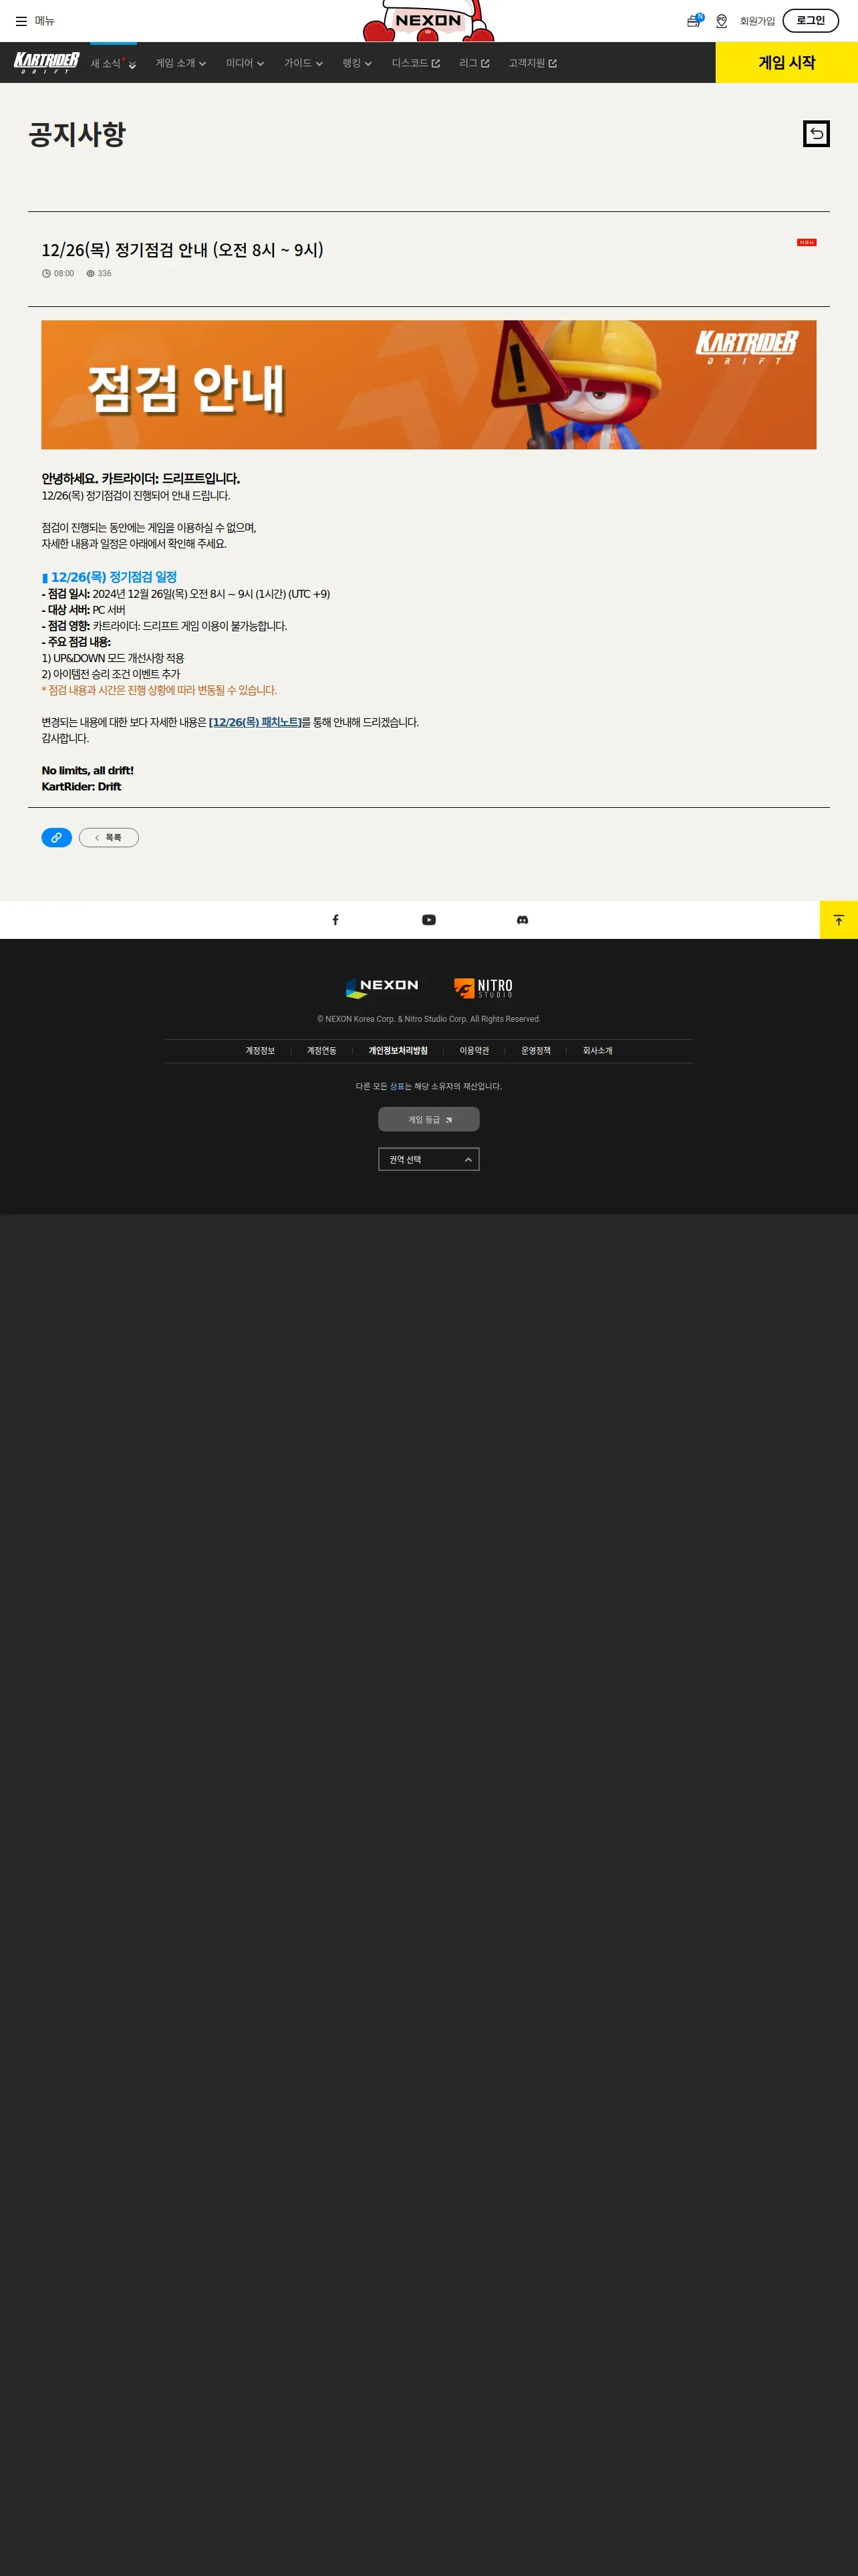Click the 점검 안내 banner image

pyautogui.click(x=428, y=385)
